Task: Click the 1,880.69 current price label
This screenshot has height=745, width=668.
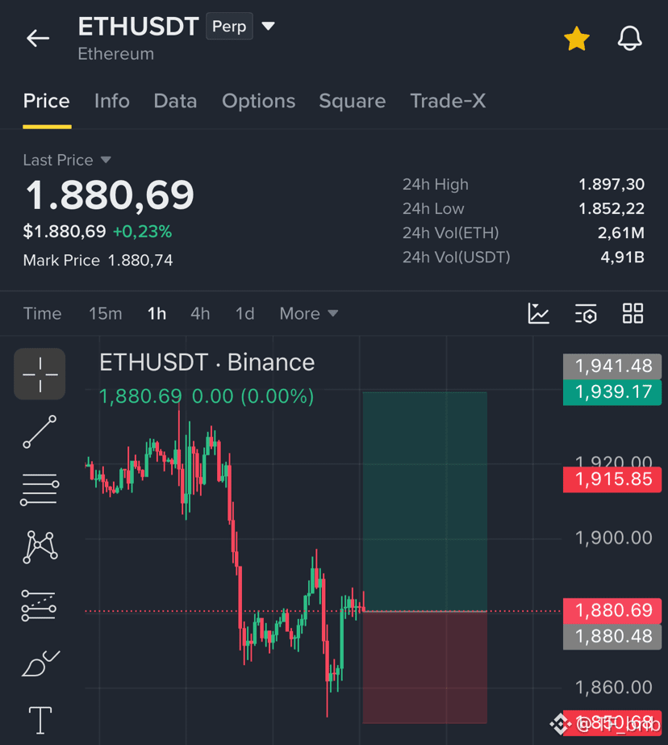Action: click(612, 610)
